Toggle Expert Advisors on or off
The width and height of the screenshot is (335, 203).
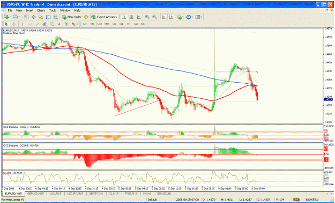click(104, 17)
